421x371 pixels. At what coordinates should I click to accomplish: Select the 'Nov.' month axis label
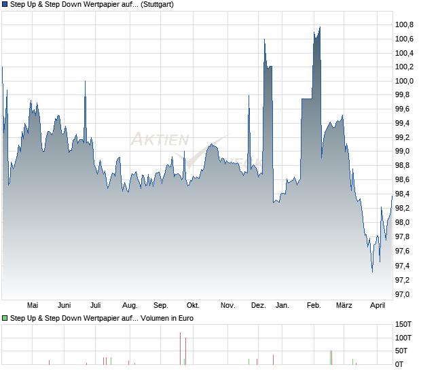(x=227, y=305)
